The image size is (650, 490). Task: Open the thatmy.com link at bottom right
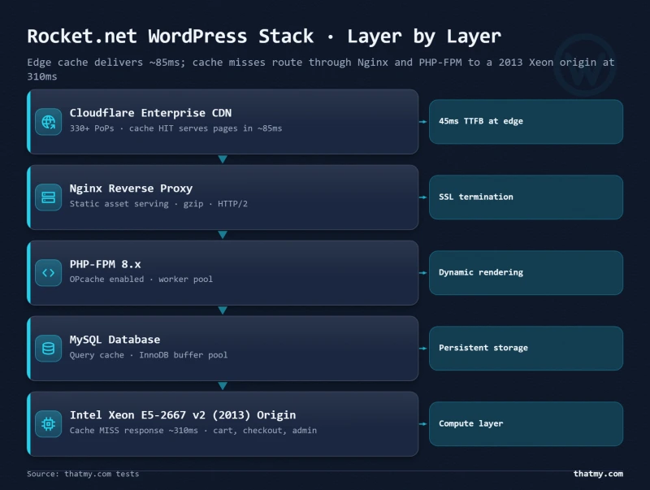pyautogui.click(x=598, y=474)
